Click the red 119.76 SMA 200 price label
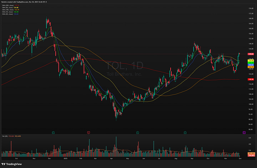This screenshot has height=168, width=257. pyautogui.click(x=251, y=79)
